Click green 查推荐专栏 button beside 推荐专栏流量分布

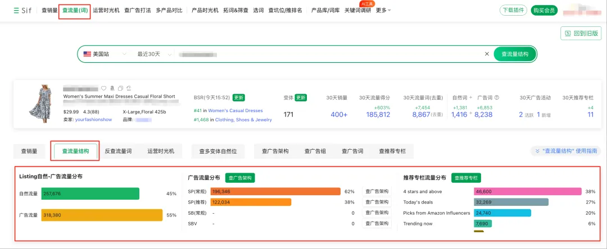[x=466, y=178]
